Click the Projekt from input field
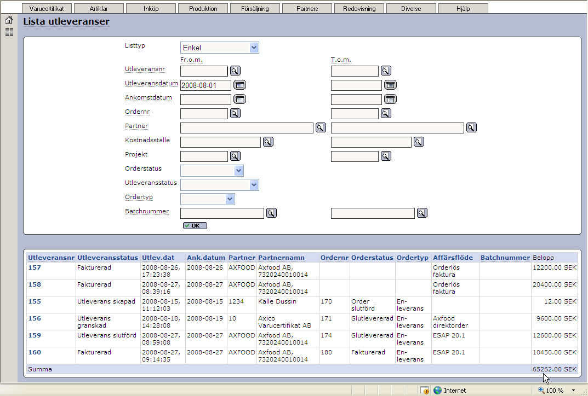The width and height of the screenshot is (588, 396). (204, 156)
